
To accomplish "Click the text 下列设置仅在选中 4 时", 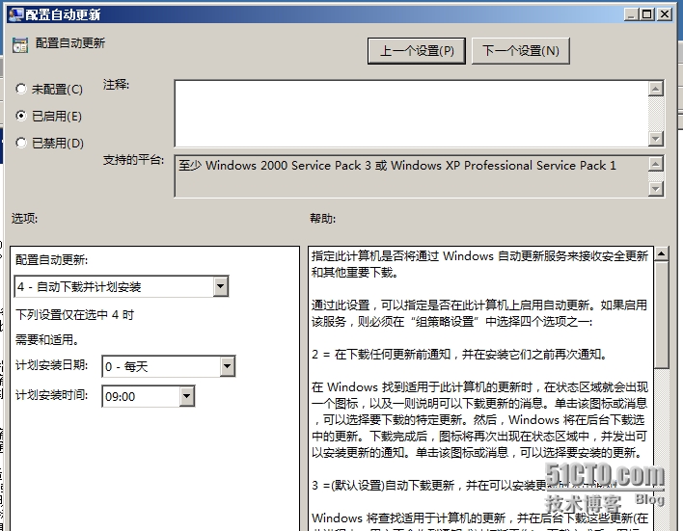I will coord(74,315).
